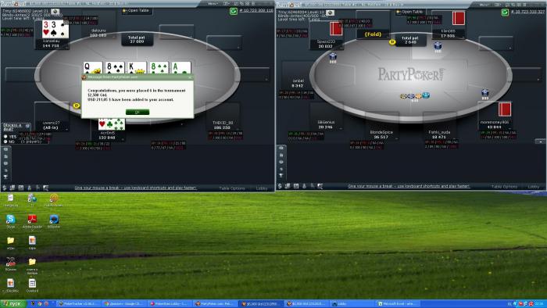Click Open Table on the left poker table
The height and width of the screenshot is (308, 547).
click(x=137, y=11)
